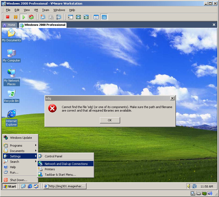Click the green Power On play icon
The height and width of the screenshot is (197, 219).
tap(23, 17)
